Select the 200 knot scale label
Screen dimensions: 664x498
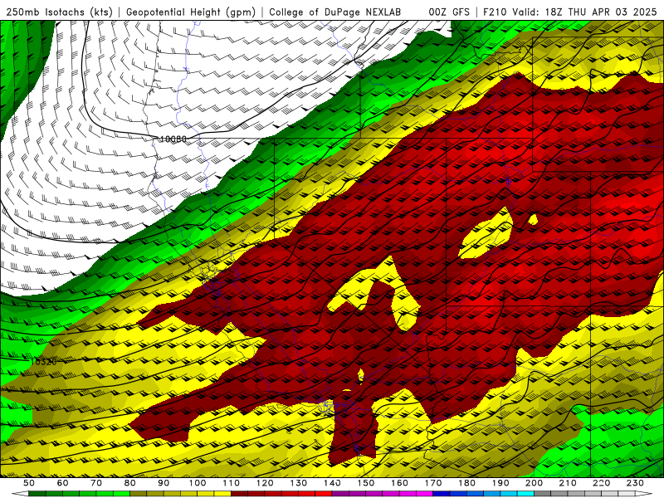(x=534, y=483)
